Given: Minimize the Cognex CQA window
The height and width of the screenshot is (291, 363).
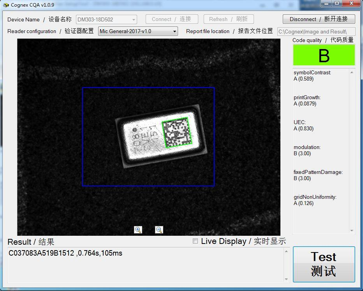Looking at the screenshot, I should coord(327,4).
